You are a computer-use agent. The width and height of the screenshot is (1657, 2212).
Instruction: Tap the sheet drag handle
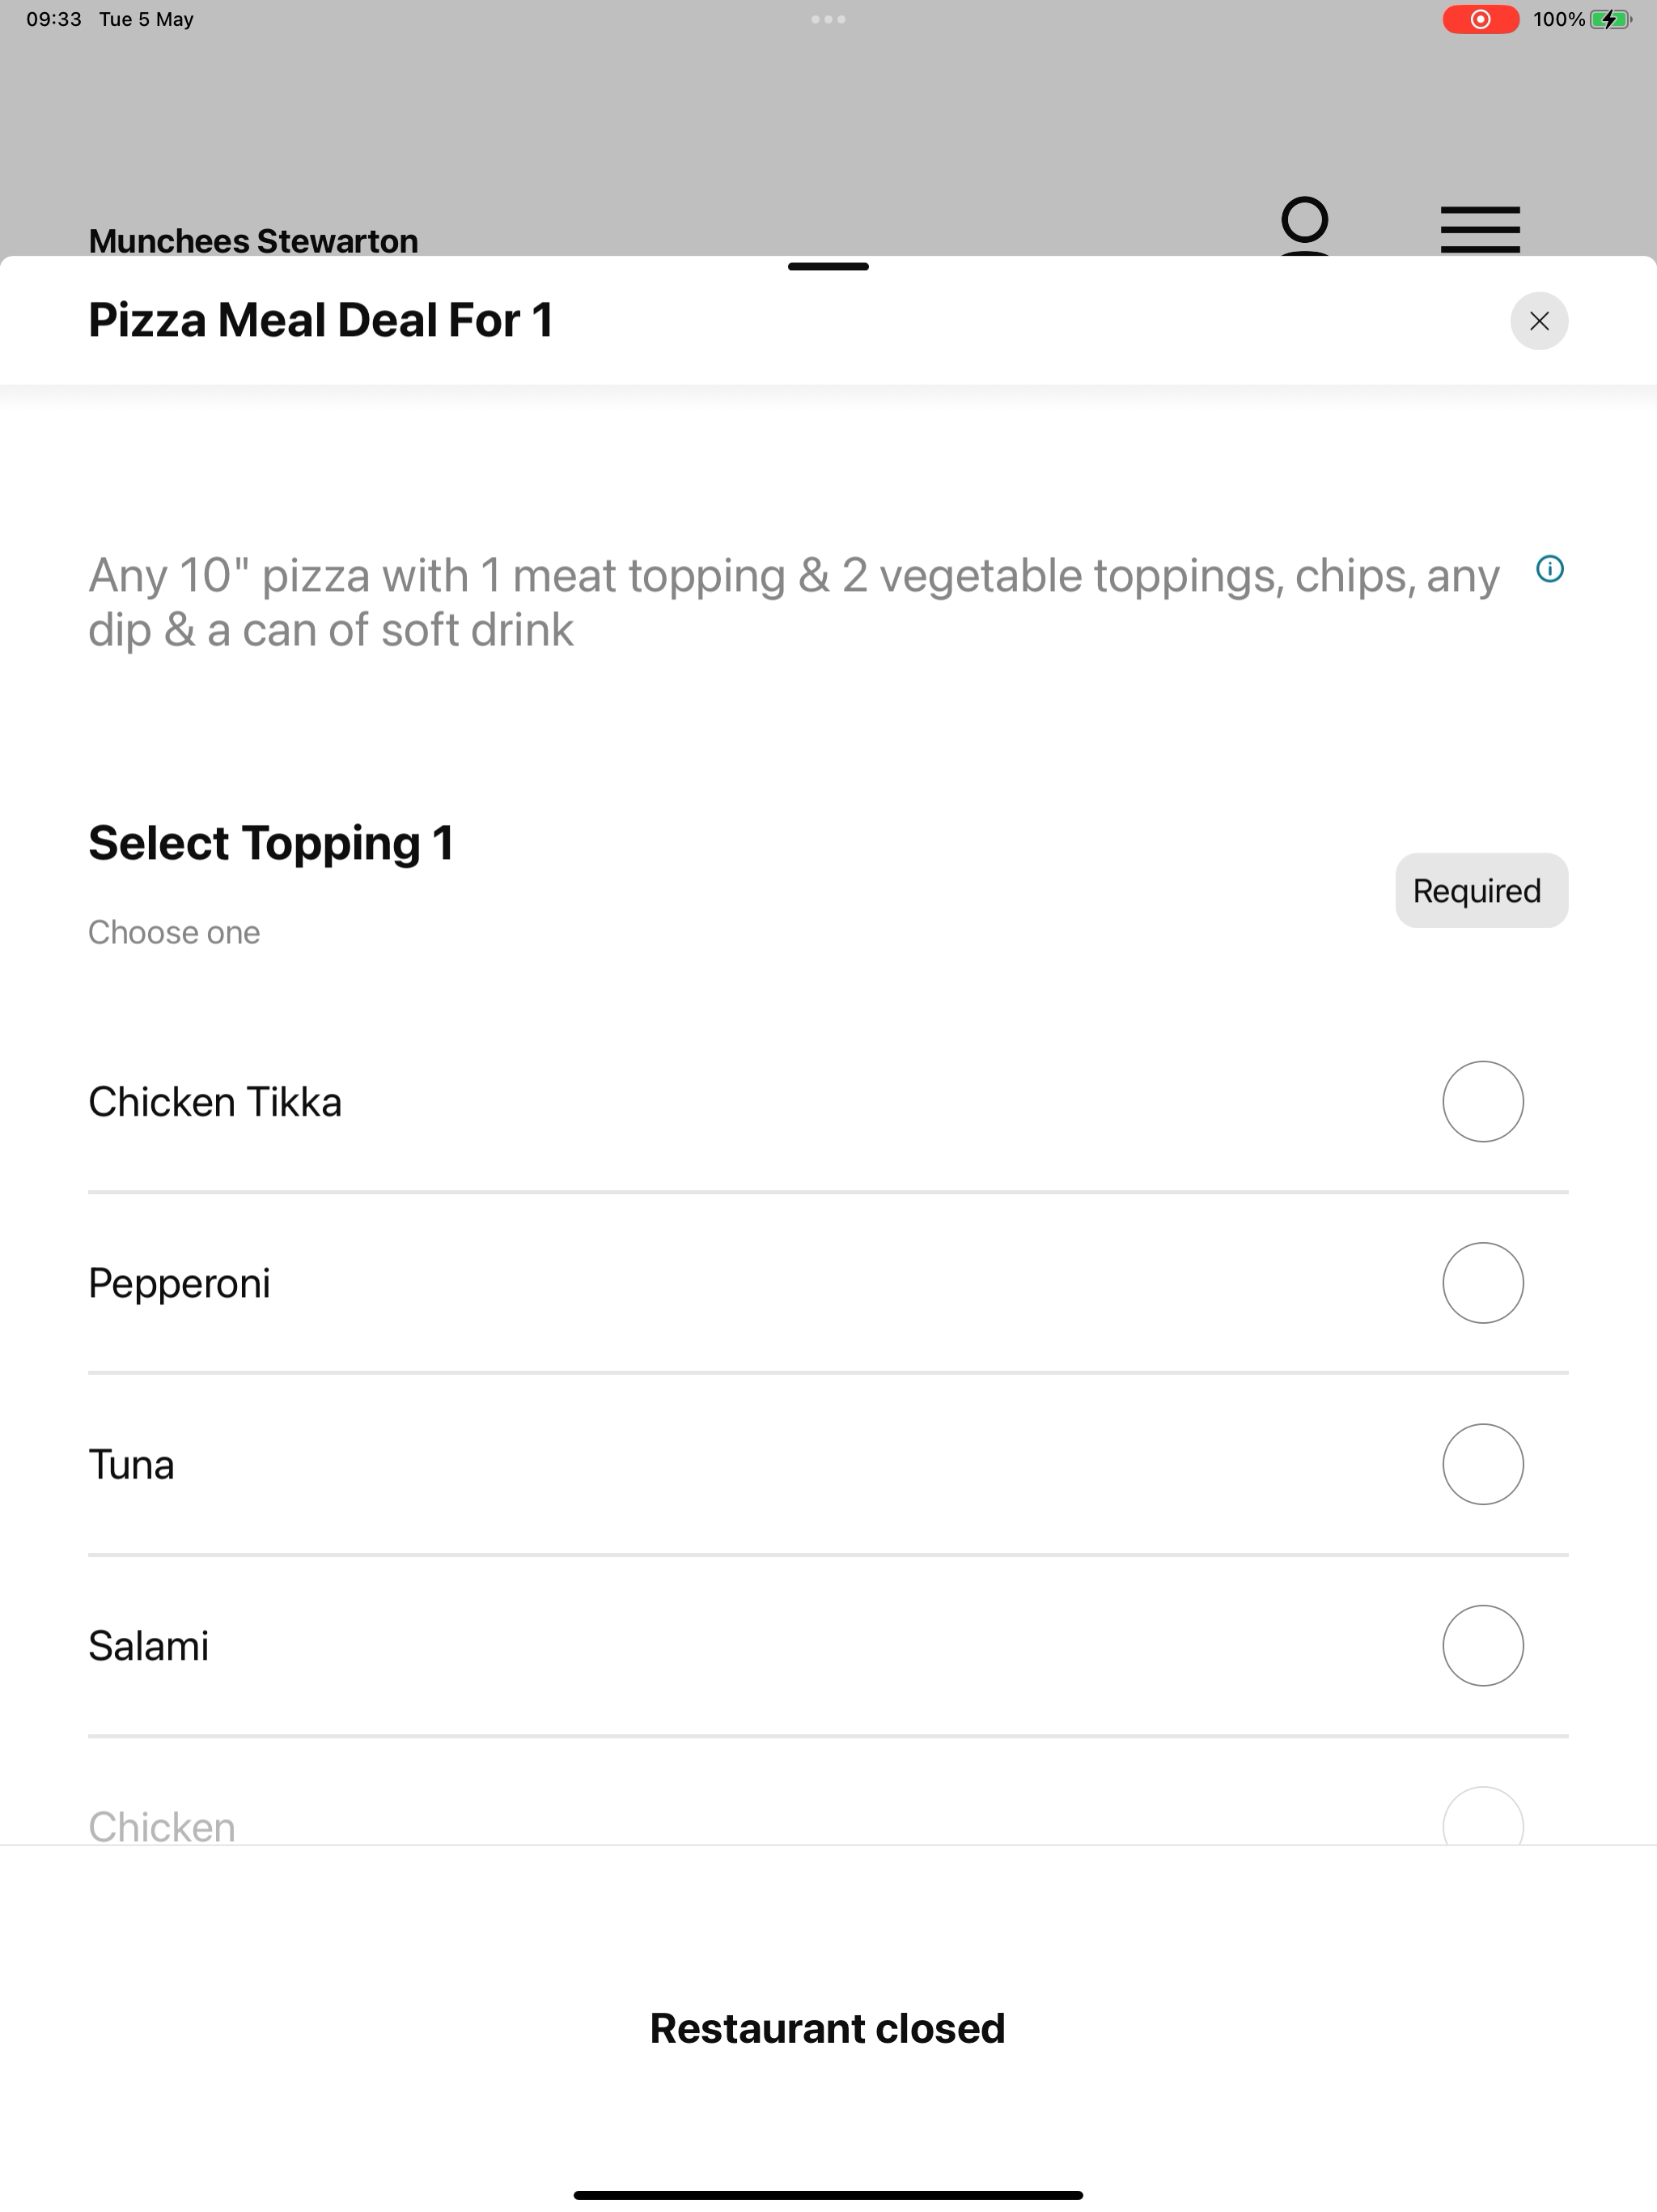[828, 267]
